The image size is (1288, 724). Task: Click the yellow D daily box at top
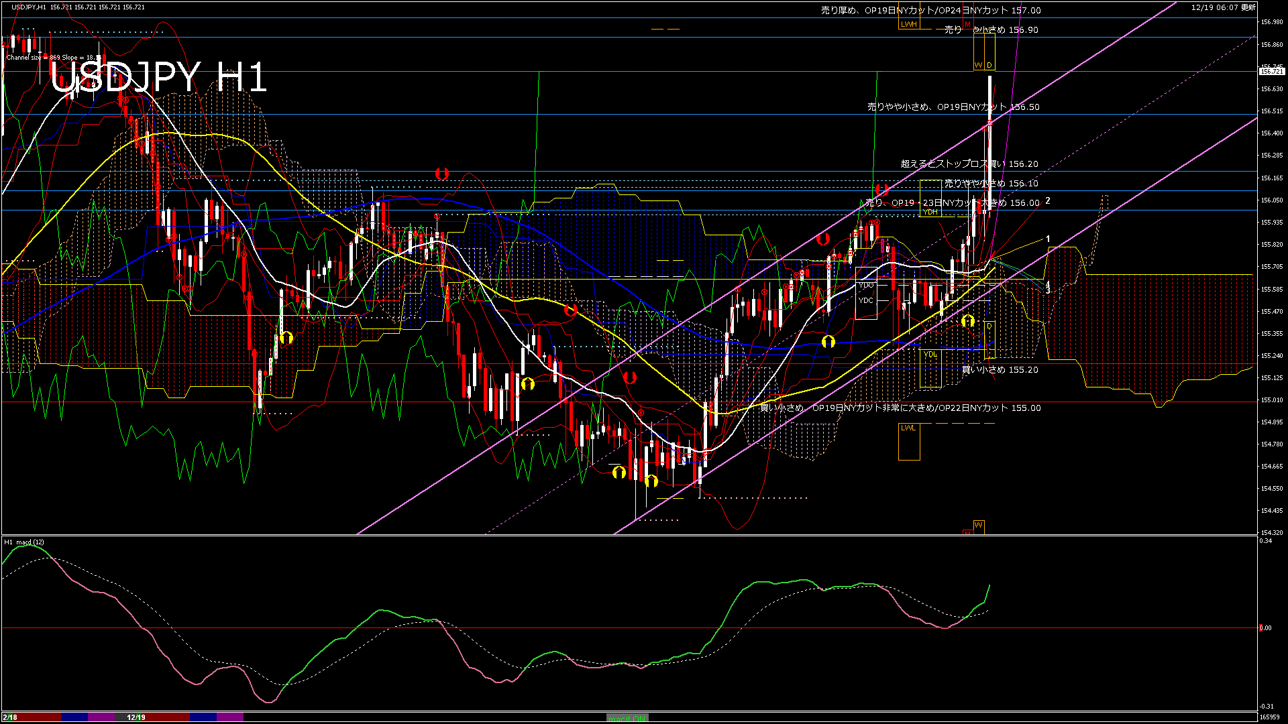989,65
